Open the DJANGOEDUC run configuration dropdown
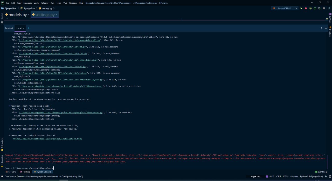 click(285, 8)
